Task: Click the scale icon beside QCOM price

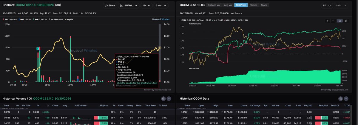Action: click(x=191, y=5)
